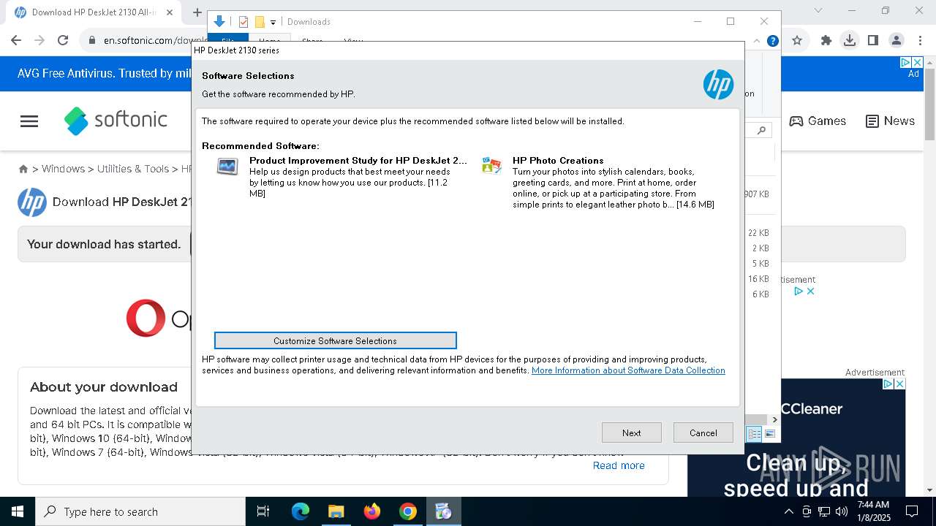This screenshot has height=526, width=936.
Task: Open the Windows Start menu
Action: pos(18,511)
